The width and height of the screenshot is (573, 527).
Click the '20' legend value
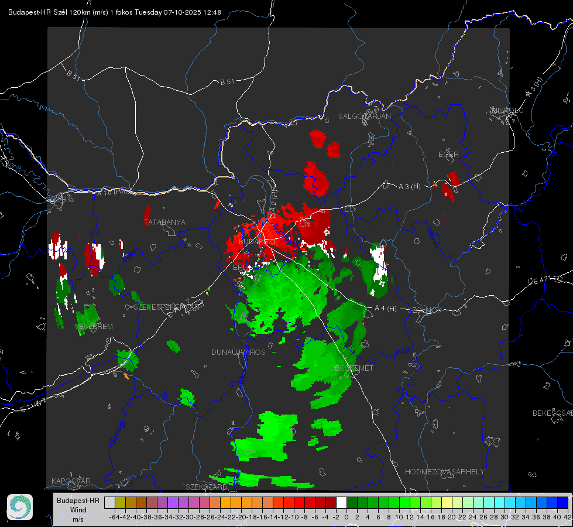(452, 517)
